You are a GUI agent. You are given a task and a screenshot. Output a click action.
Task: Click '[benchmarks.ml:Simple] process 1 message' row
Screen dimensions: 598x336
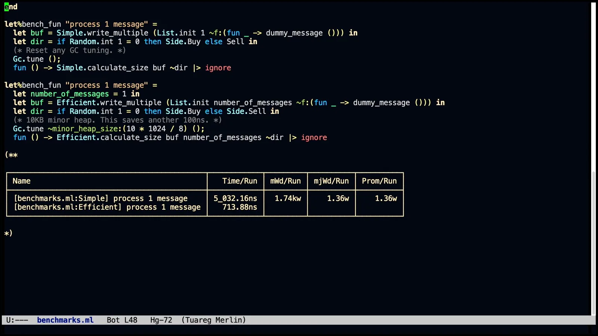[101, 198]
